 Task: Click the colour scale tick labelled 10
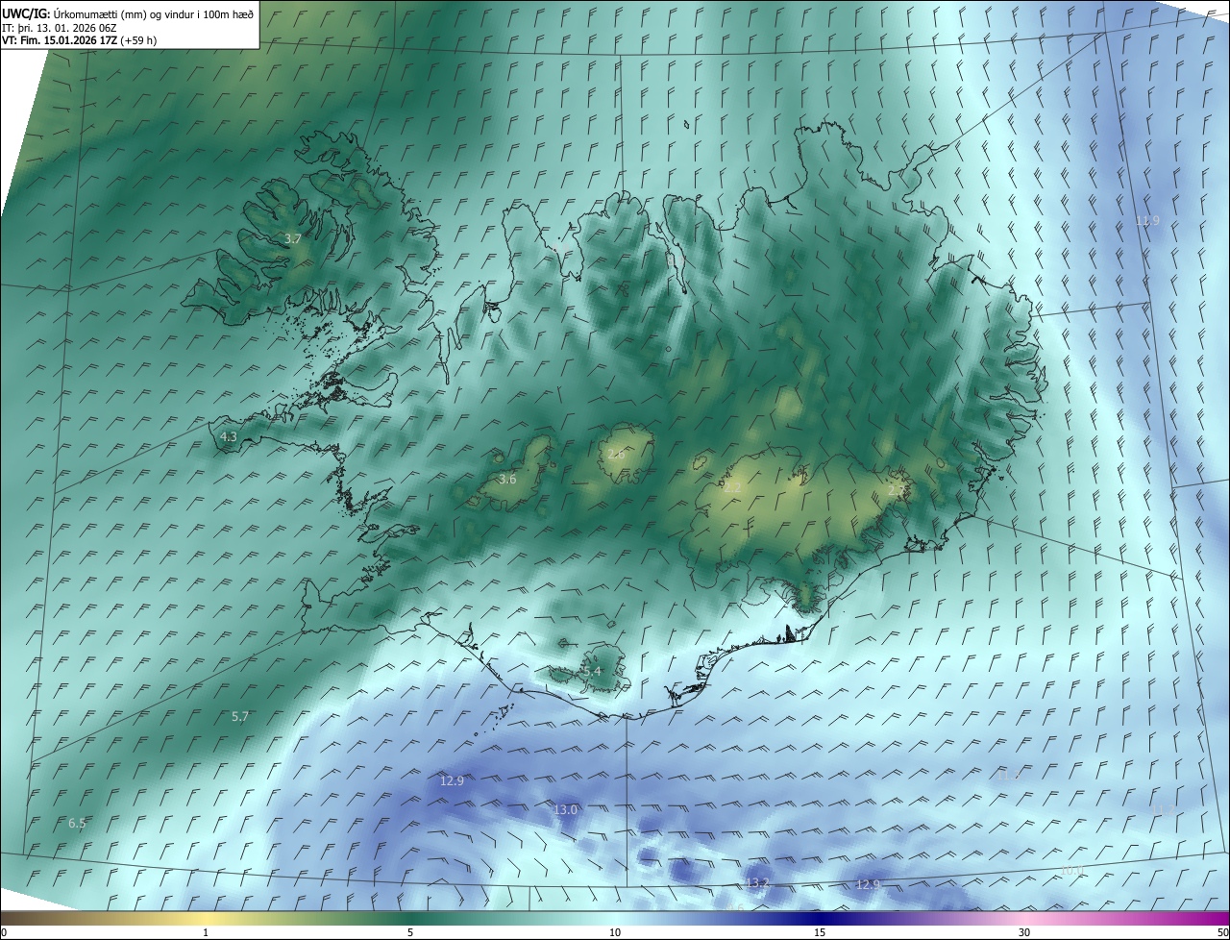(x=615, y=932)
